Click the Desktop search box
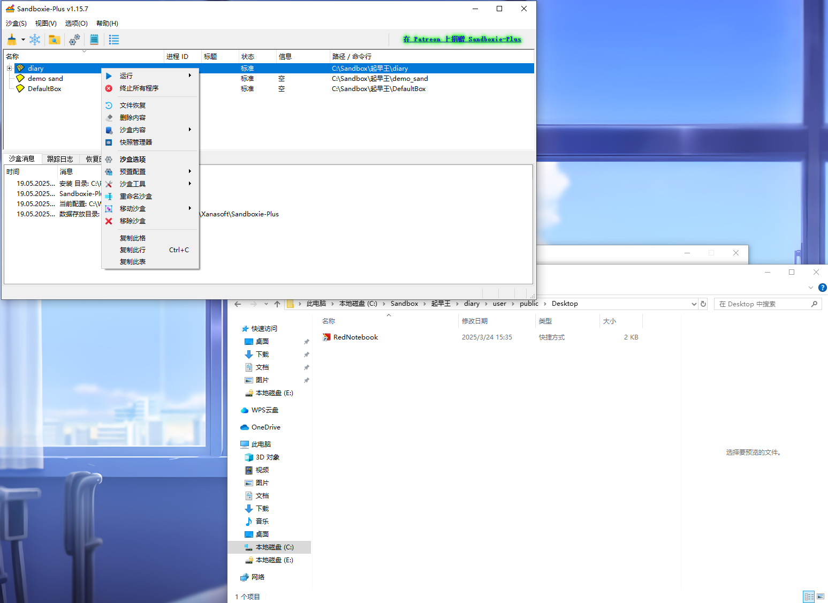 tap(768, 304)
